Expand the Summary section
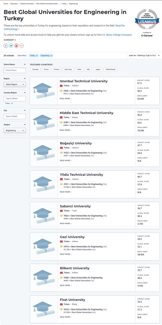Viewport: 162px width, 325px height. (x=10, y=40)
